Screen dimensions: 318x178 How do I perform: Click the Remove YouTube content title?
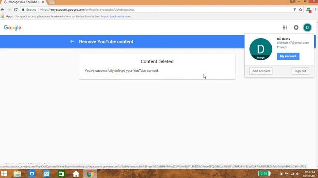pos(106,42)
